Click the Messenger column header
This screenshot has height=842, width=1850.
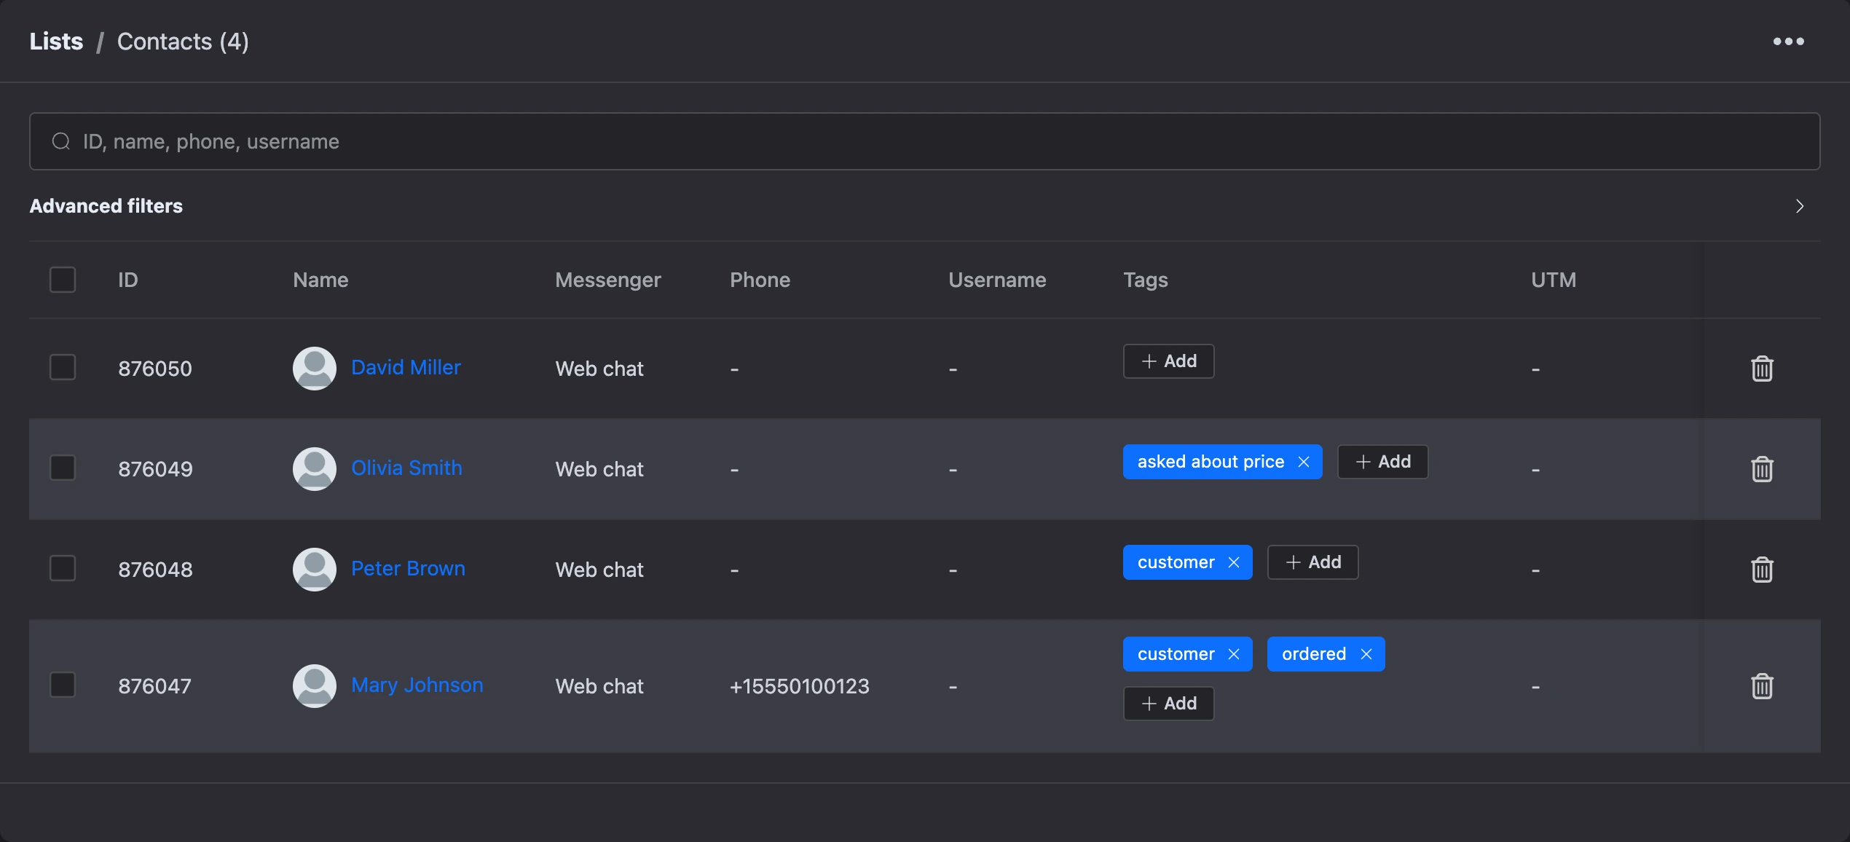(x=608, y=280)
